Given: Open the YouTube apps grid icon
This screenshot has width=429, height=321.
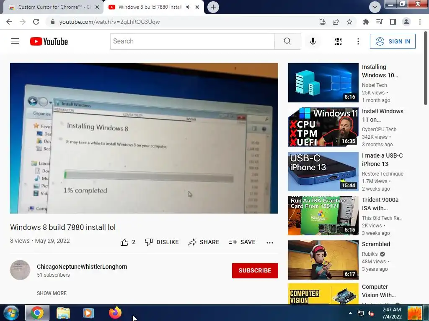Looking at the screenshot, I should point(338,41).
